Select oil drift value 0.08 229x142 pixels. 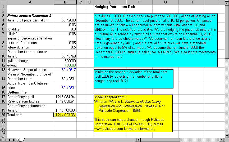tap(65, 34)
